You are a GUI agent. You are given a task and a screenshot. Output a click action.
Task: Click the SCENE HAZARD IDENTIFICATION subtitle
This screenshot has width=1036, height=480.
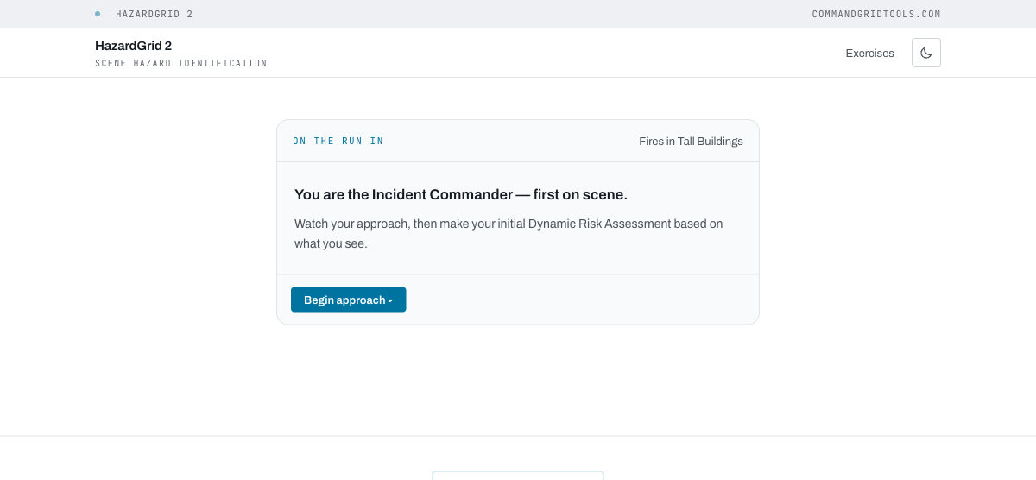181,63
